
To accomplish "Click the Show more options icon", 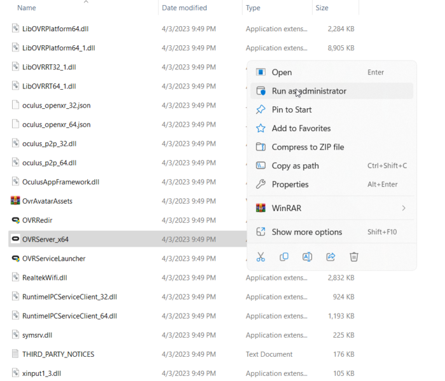I will tap(261, 232).
